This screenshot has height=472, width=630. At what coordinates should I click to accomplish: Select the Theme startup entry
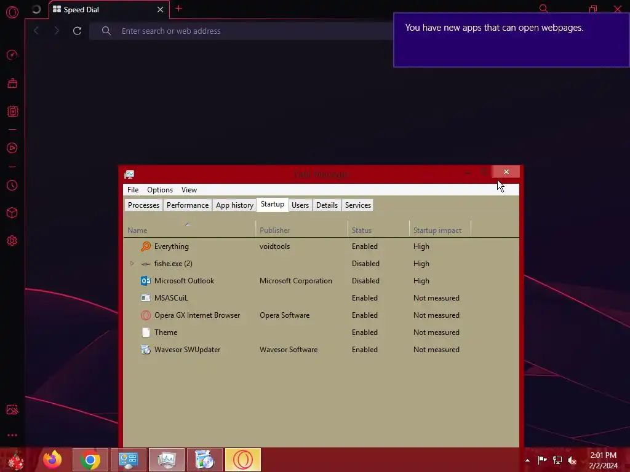pyautogui.click(x=321, y=332)
